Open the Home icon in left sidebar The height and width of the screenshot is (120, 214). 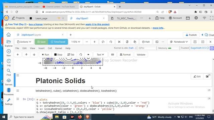tap(9, 35)
